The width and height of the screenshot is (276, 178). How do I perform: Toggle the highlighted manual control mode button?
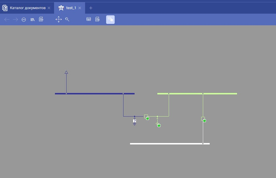(x=110, y=20)
